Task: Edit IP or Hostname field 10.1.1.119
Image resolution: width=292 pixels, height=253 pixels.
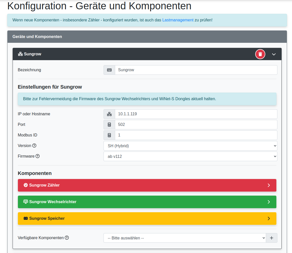Action: (196, 114)
